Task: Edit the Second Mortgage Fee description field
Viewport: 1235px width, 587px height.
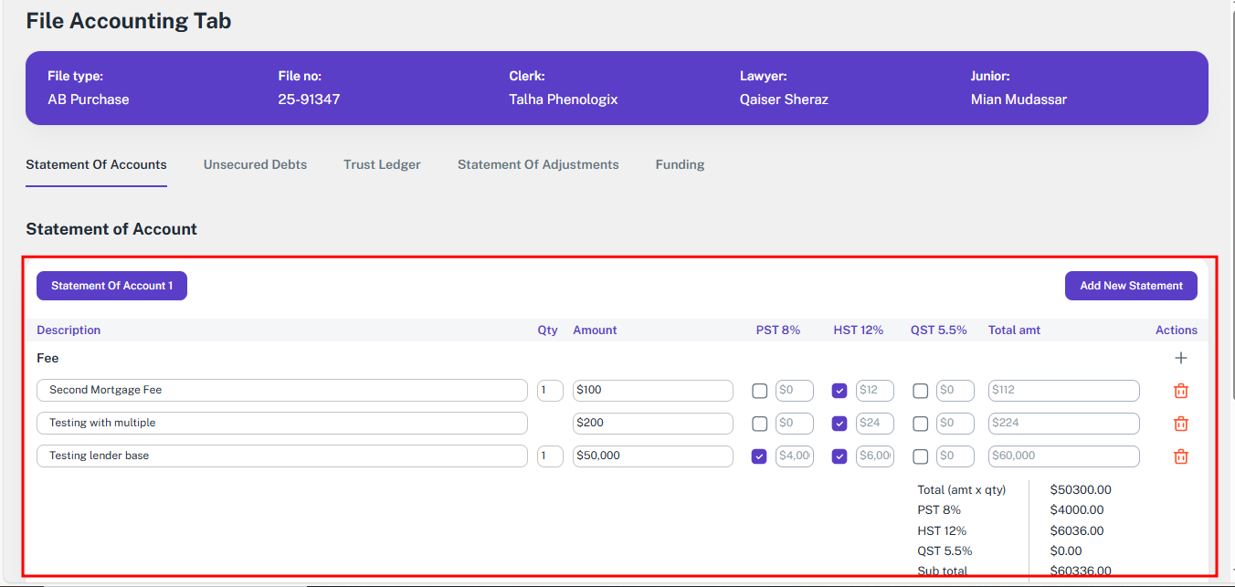Action: pyautogui.click(x=282, y=391)
